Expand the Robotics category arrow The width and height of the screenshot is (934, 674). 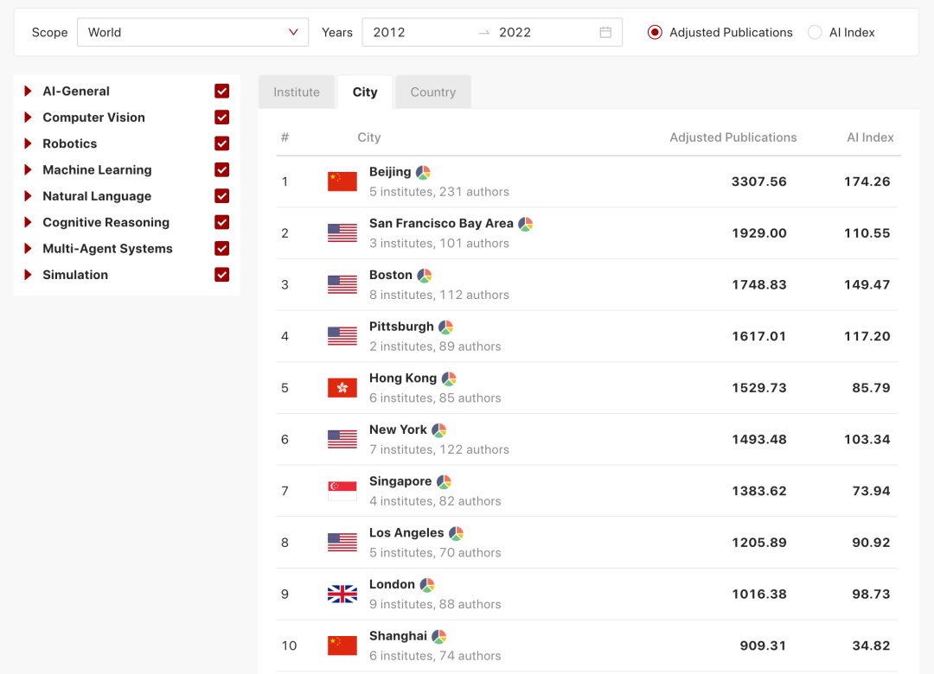28,143
